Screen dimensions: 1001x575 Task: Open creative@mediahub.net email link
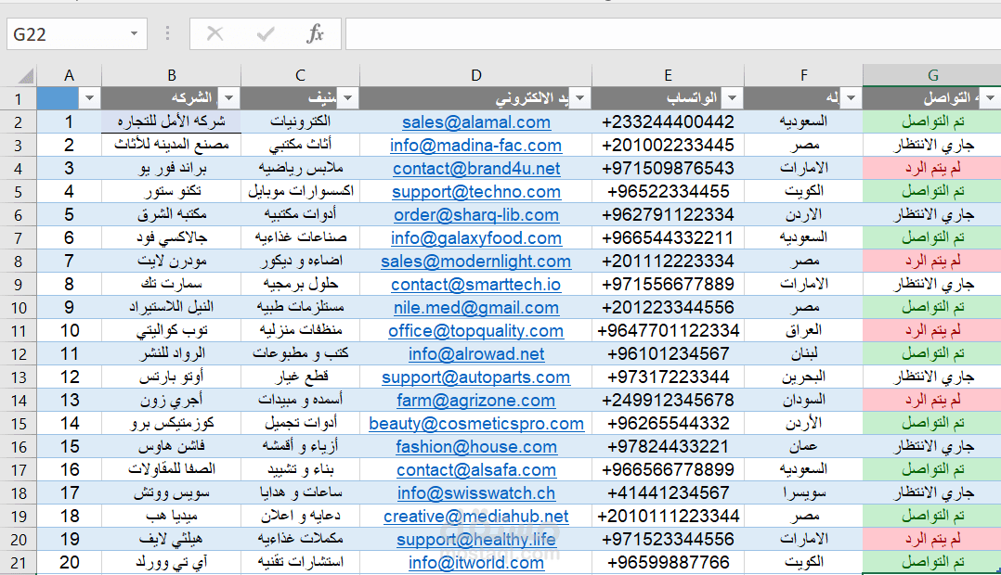475,517
